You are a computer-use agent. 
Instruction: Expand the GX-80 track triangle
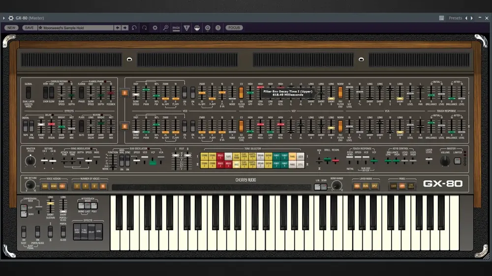[4, 18]
